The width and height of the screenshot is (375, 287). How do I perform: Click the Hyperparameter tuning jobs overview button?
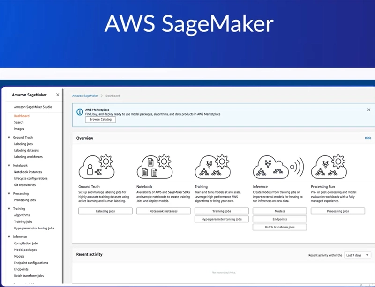[x=222, y=219]
